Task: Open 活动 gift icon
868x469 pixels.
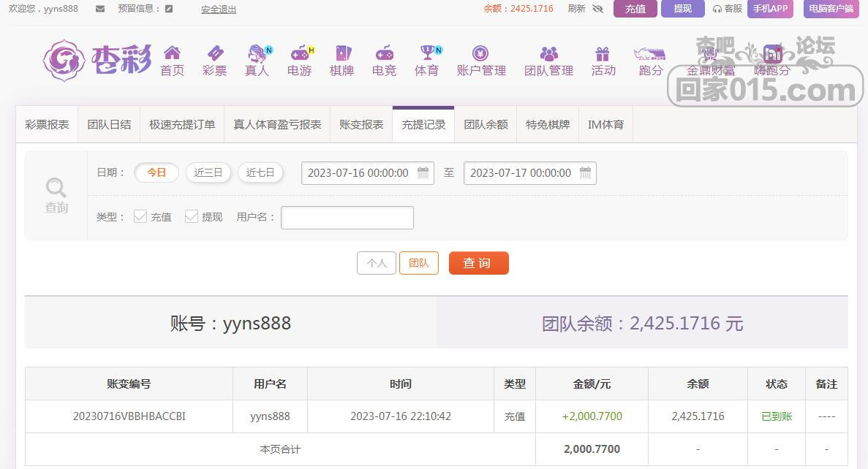Action: point(603,53)
